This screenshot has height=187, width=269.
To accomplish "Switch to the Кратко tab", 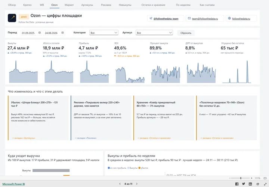I will [27, 5].
